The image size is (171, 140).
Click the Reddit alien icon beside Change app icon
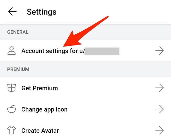(x=12, y=109)
